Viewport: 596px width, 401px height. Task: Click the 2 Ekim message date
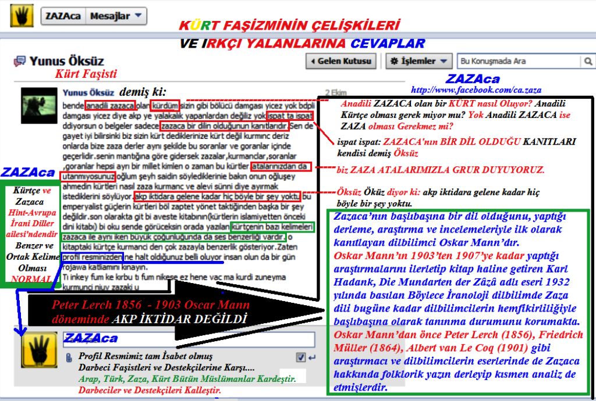point(336,92)
